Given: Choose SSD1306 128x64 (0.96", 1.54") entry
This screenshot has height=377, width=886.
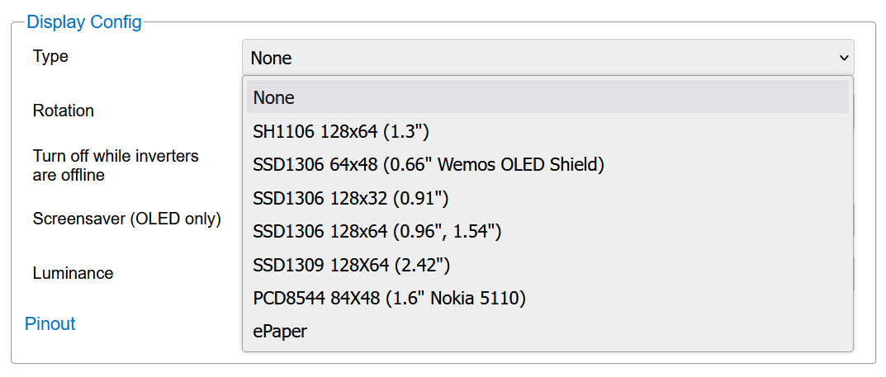Looking at the screenshot, I should 377,232.
